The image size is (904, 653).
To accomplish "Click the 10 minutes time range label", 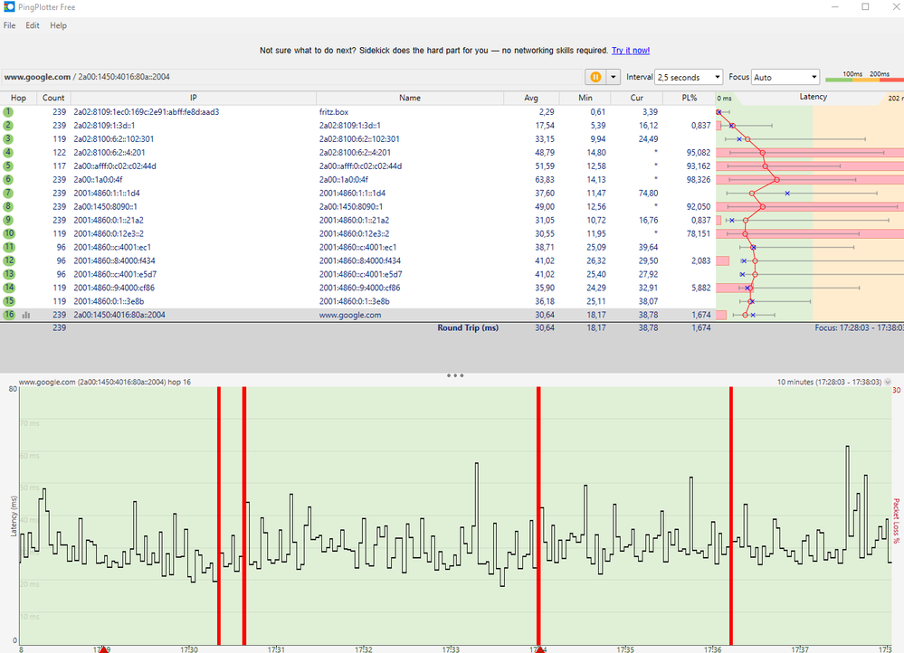I will (x=829, y=382).
